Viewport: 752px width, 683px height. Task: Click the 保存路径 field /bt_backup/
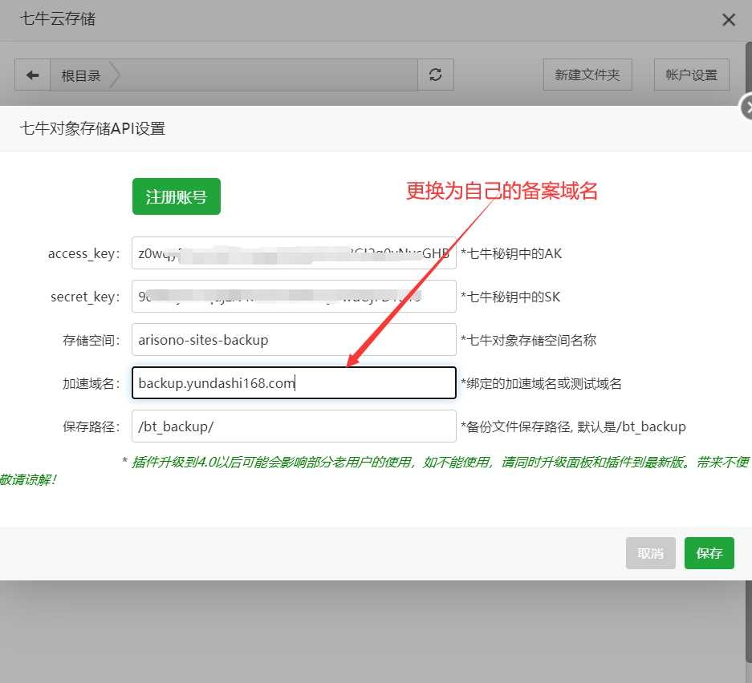294,426
